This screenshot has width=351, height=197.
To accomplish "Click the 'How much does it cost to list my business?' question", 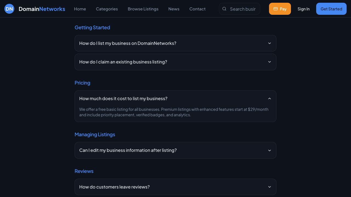I will click(x=123, y=99).
